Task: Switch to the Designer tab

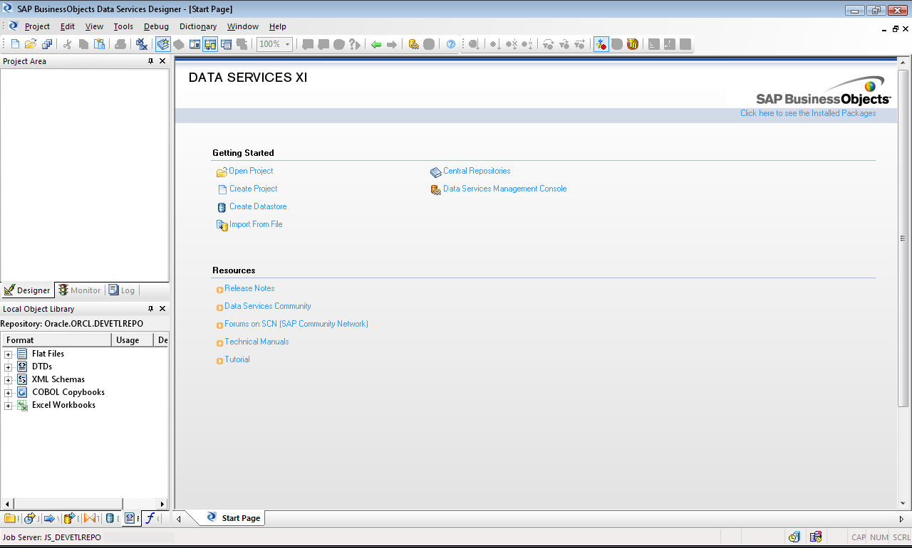Action: point(27,290)
